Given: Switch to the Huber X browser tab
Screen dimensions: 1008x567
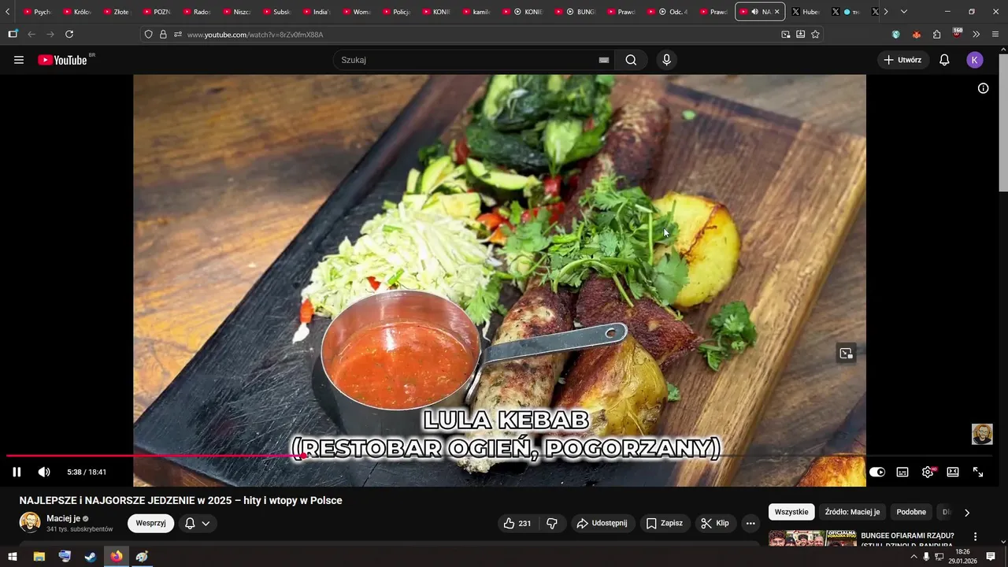Looking at the screenshot, I should [806, 12].
